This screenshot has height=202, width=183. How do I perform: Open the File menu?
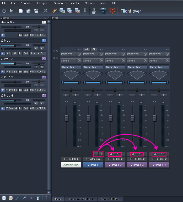[x=4, y=3]
